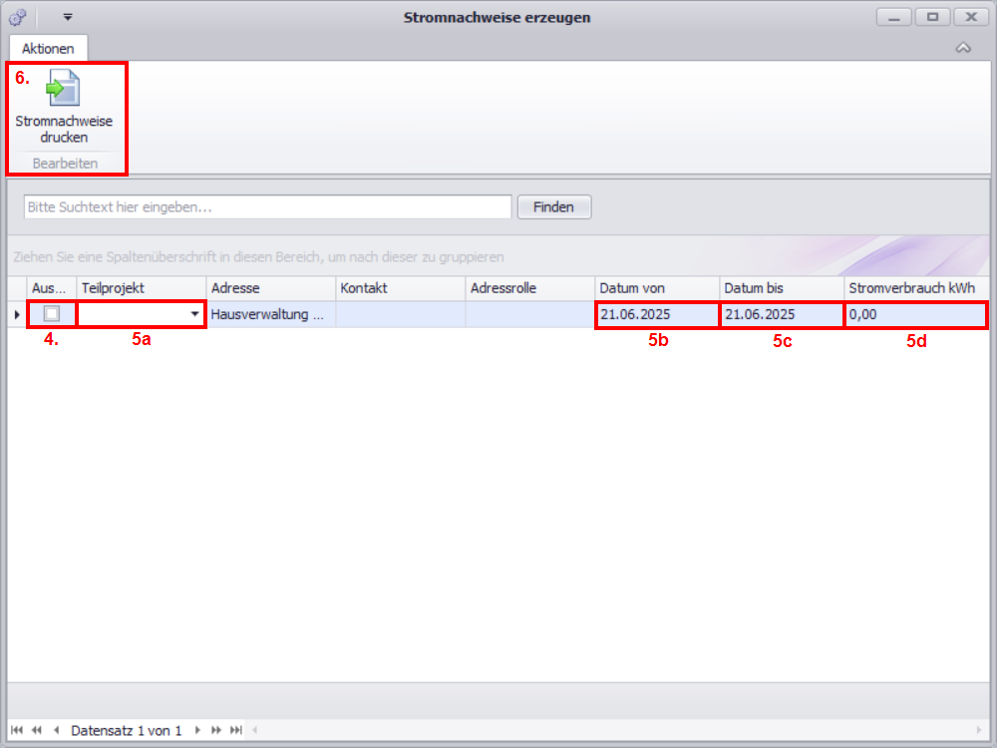The height and width of the screenshot is (748, 997).
Task: Go to next page in record navigator
Action: (x=216, y=730)
